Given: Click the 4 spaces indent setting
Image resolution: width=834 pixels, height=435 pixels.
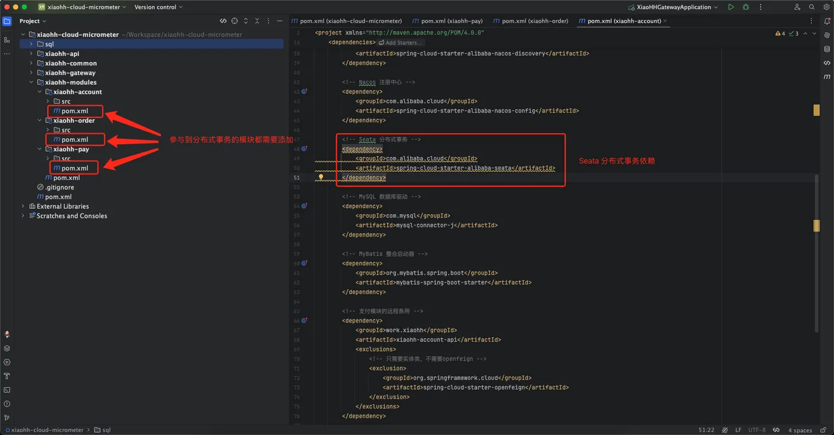Looking at the screenshot, I should click(x=800, y=430).
